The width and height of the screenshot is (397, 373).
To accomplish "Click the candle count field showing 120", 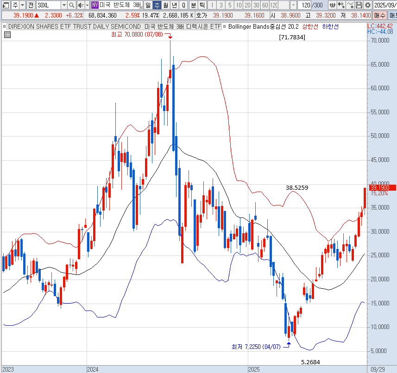I will coord(304,5).
